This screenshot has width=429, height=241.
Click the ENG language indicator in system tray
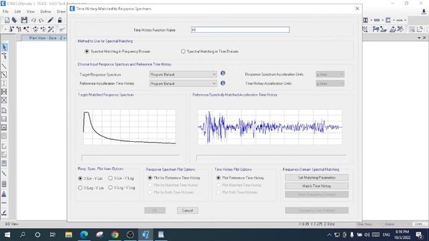click(x=386, y=235)
